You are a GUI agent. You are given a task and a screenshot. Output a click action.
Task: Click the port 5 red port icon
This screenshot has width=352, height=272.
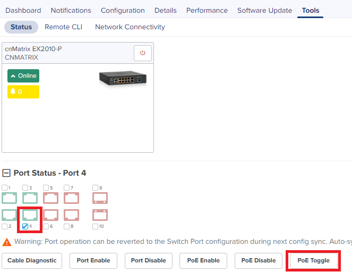pyautogui.click(x=50, y=198)
